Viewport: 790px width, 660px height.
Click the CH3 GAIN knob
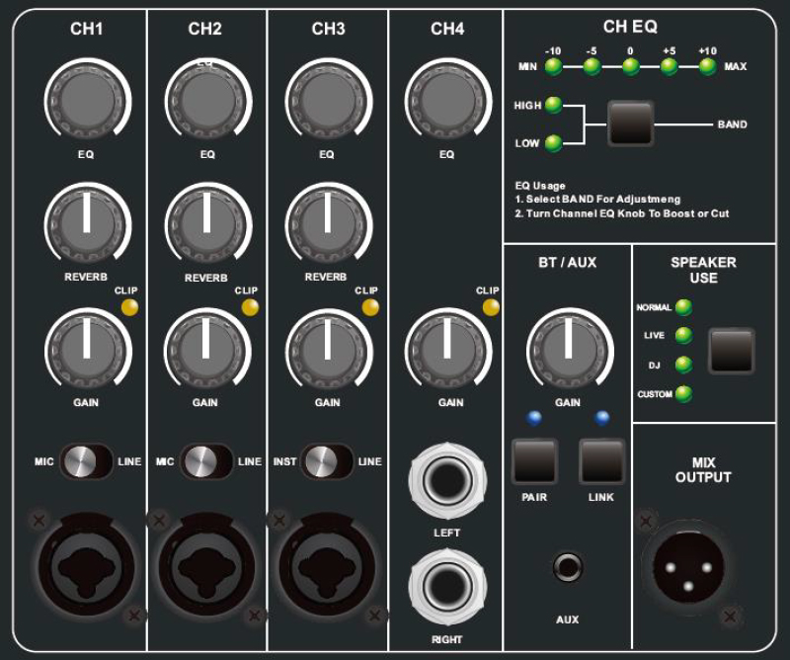pos(329,350)
